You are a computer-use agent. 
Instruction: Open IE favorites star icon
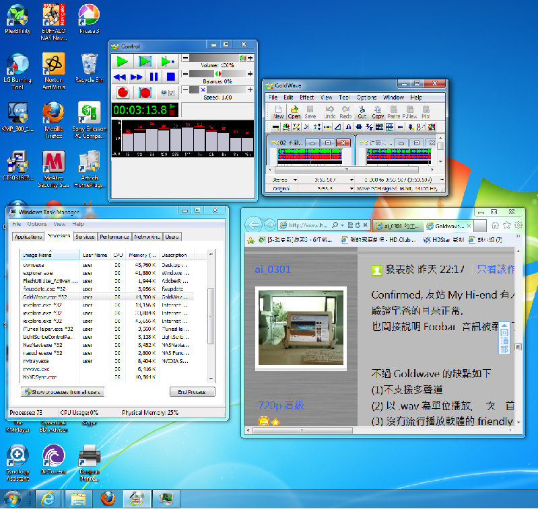tap(507, 225)
